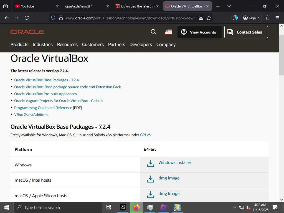Open Firefox from the taskbar
The width and height of the screenshot is (284, 213).
(136, 207)
